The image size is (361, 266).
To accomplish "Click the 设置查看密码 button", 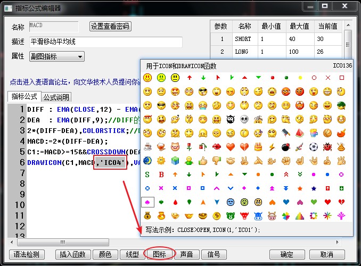I will pyautogui.click(x=110, y=26).
